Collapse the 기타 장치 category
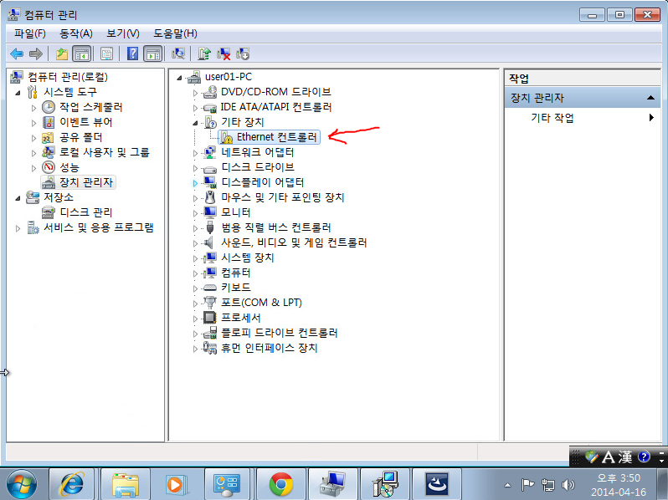668x500 pixels. tap(195, 123)
